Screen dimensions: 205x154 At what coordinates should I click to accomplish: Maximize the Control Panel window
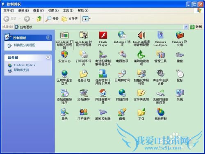point(195,4)
